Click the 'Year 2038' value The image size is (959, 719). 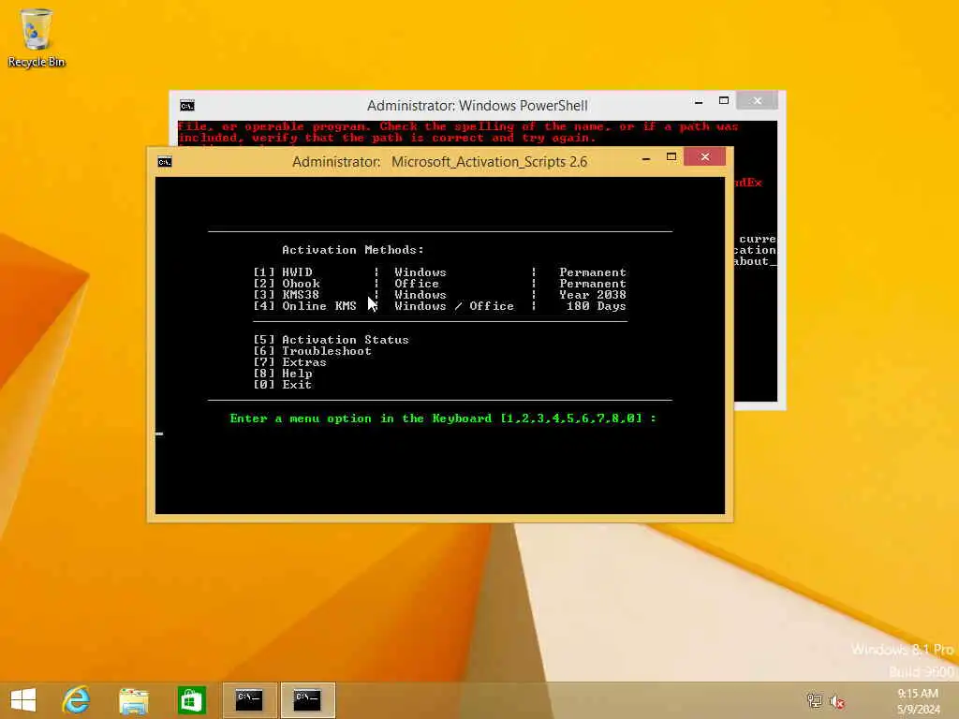click(593, 295)
